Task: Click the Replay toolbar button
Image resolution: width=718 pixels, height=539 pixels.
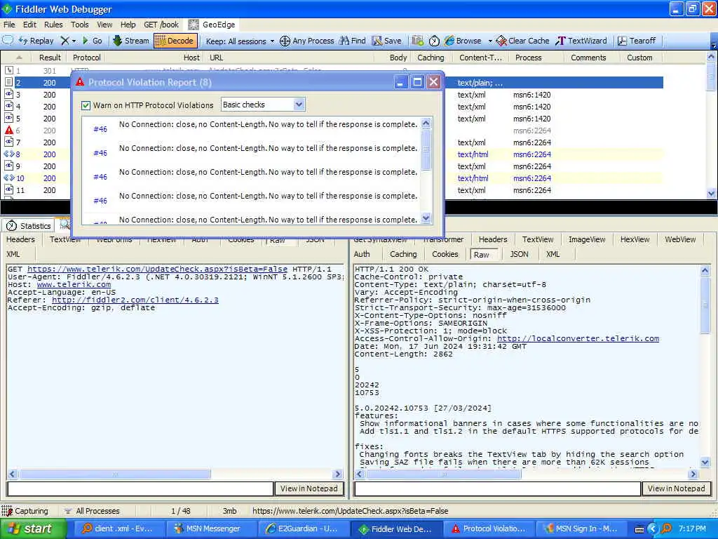Action: [x=36, y=41]
